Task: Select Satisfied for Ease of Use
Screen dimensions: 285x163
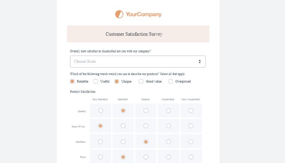Action: pyautogui.click(x=123, y=126)
